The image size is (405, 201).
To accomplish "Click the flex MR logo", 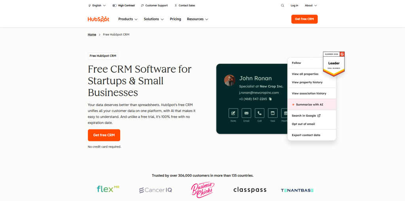I will [x=108, y=189].
